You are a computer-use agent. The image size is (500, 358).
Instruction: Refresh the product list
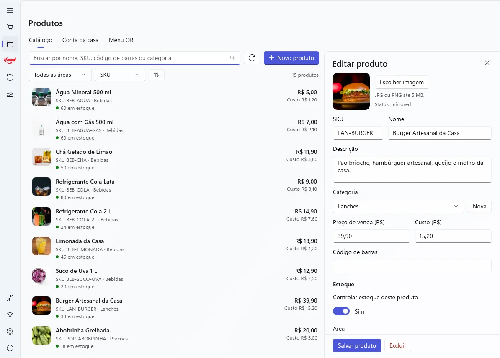[x=252, y=58]
